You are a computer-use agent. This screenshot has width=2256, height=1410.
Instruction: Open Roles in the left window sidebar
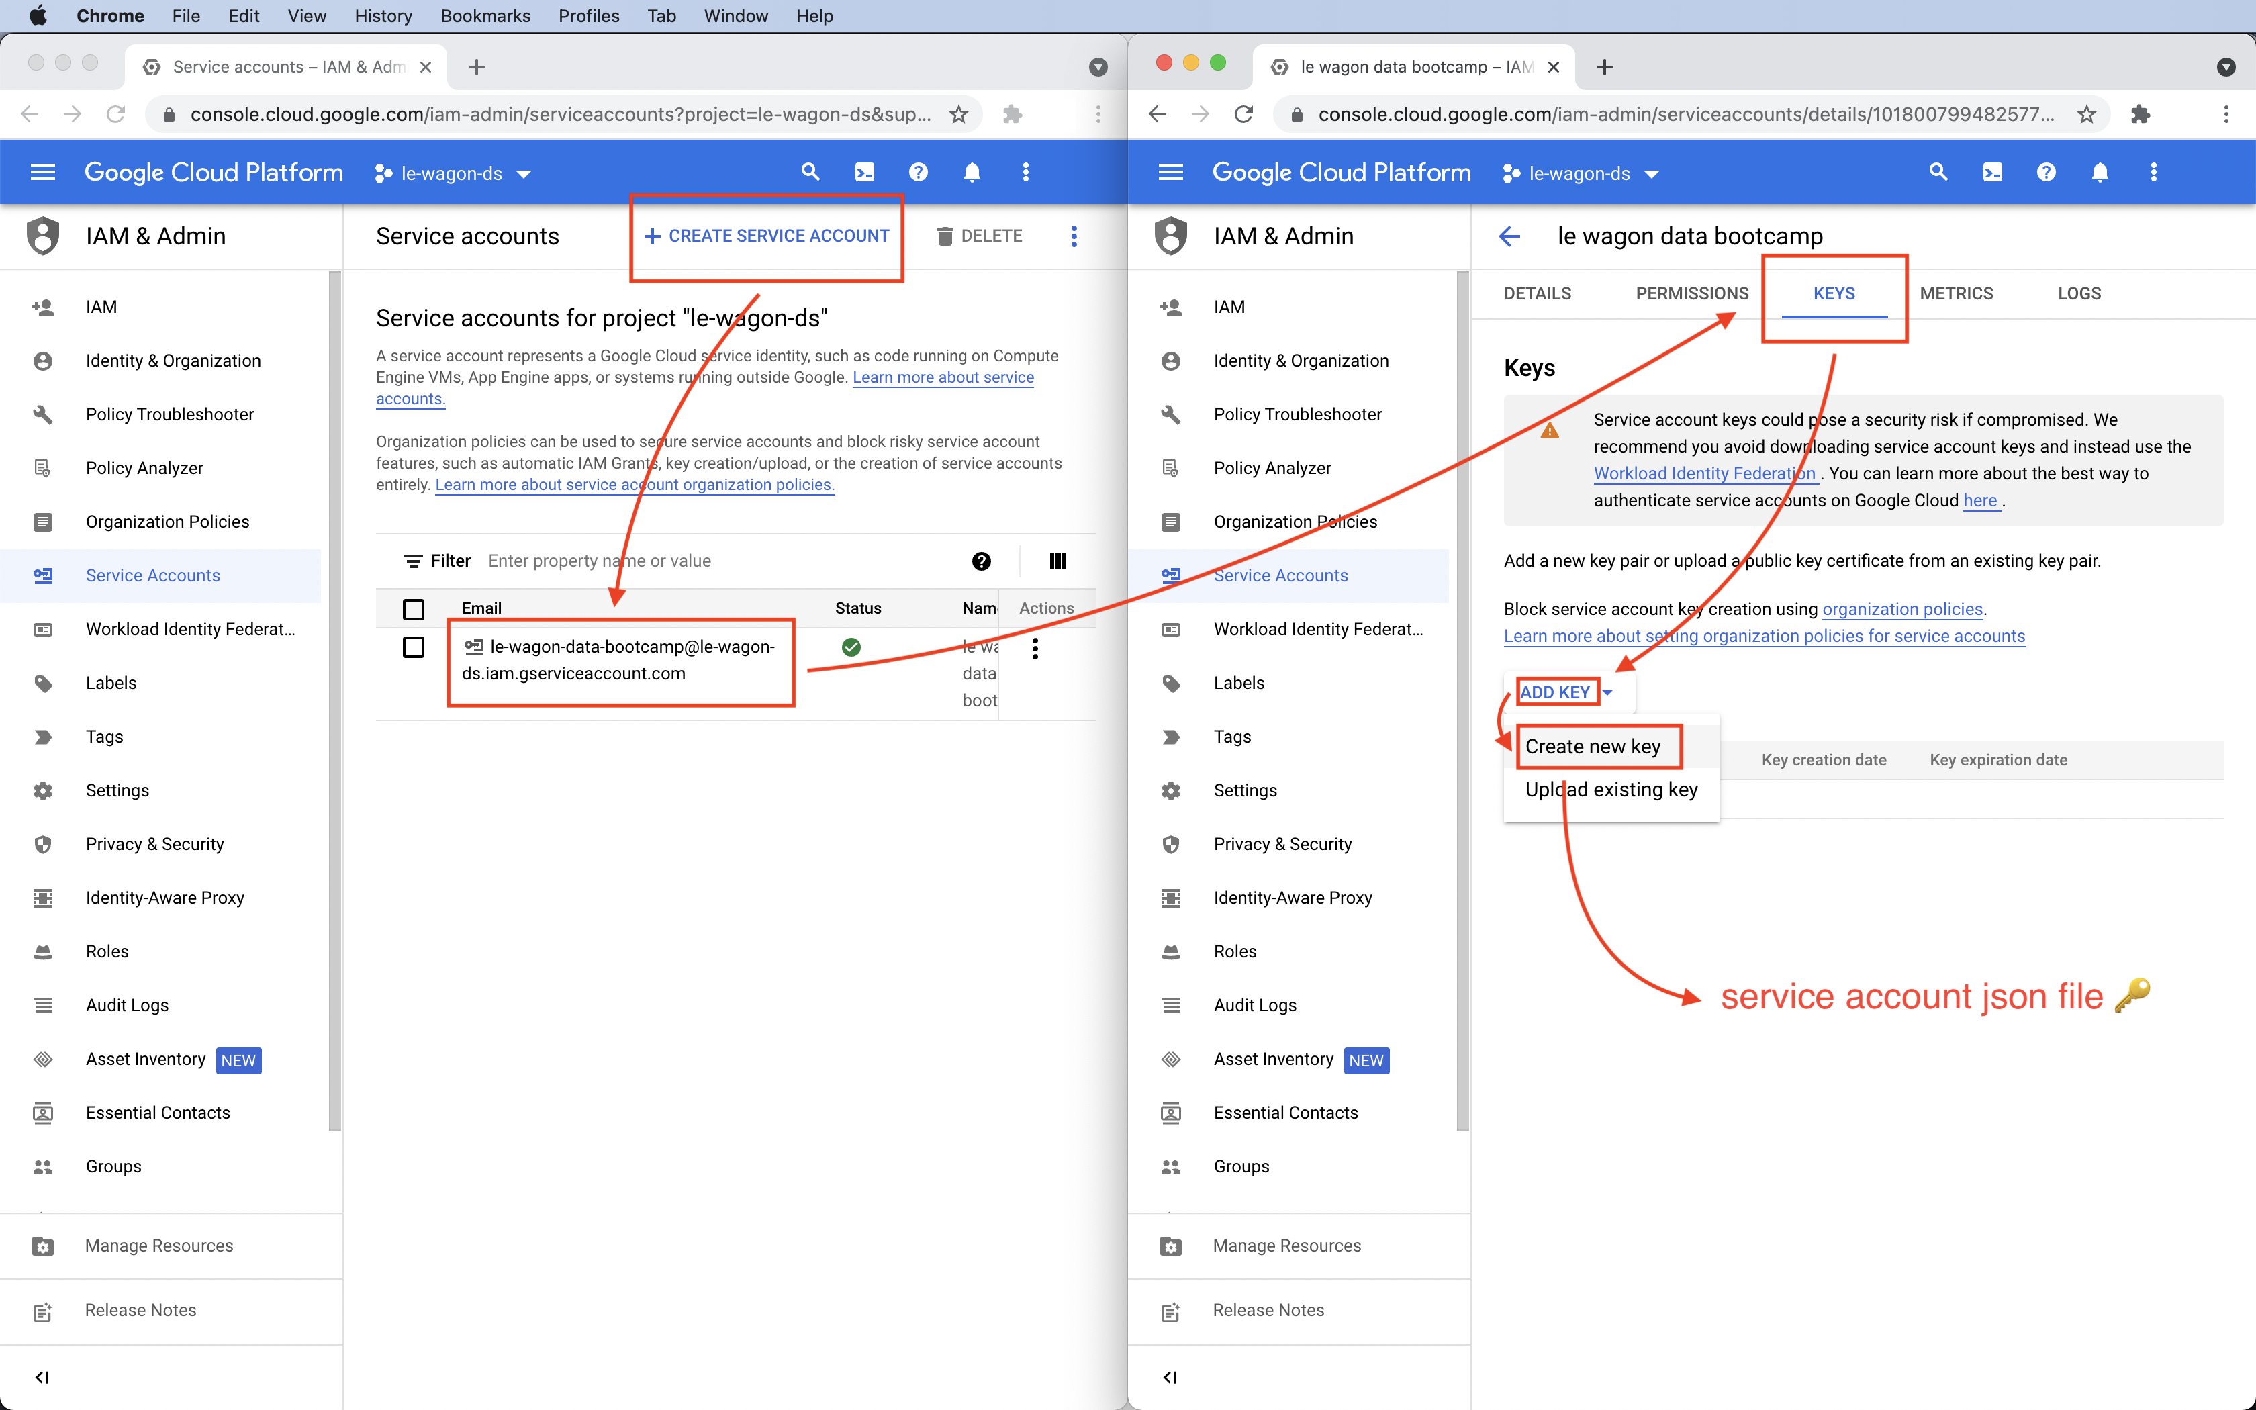107,951
